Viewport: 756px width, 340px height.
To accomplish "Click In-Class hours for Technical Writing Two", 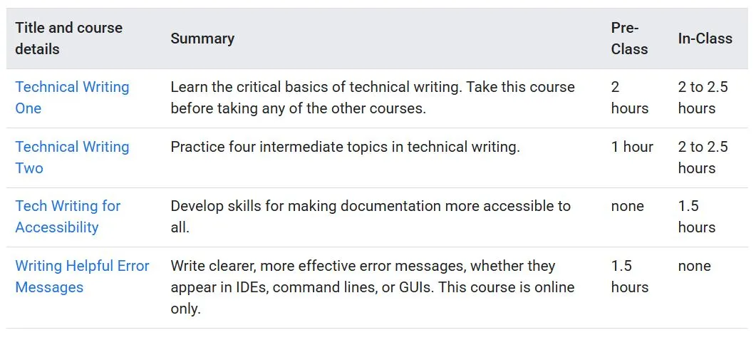I will tap(703, 158).
